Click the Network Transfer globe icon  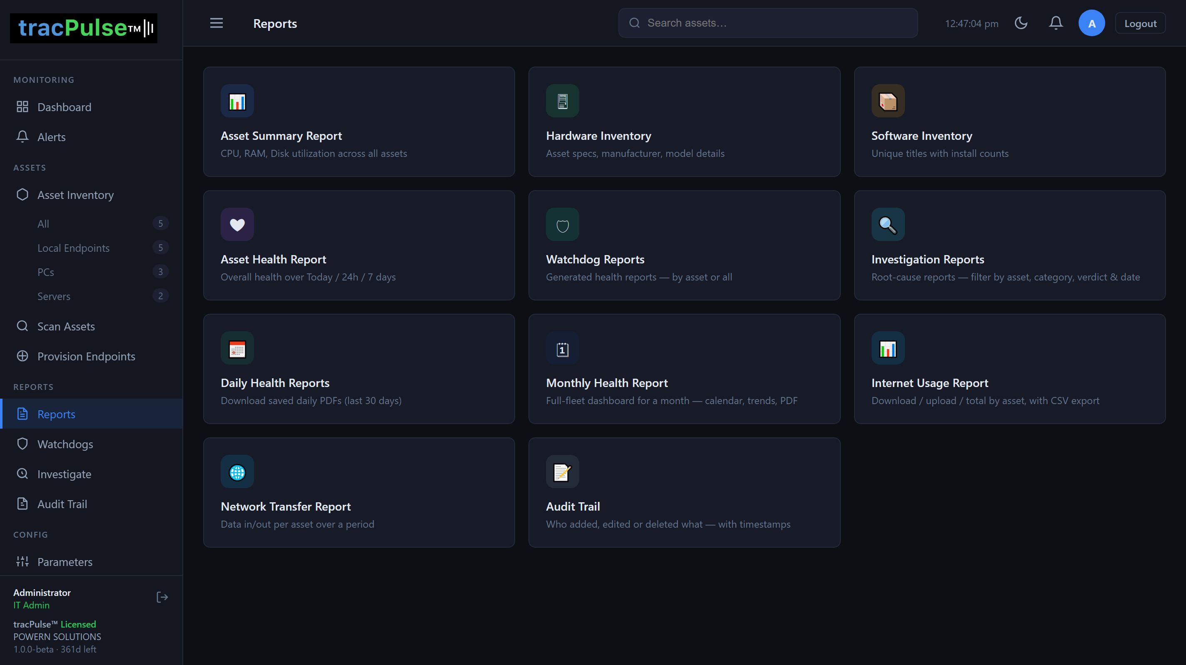pos(237,472)
